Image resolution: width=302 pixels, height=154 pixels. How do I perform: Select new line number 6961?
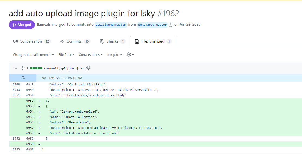point(30,149)
